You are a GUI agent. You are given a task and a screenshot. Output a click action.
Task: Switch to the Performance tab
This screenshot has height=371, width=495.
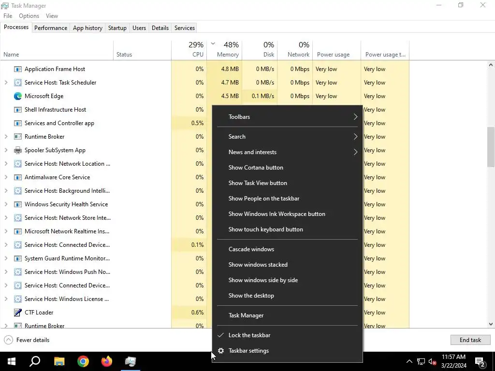pos(51,28)
